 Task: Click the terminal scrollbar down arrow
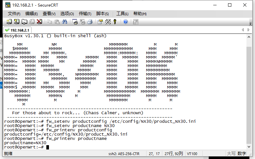pos(249,146)
